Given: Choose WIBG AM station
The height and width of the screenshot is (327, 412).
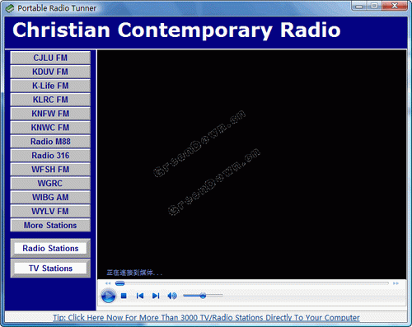Looking at the screenshot, I should click(x=50, y=198).
